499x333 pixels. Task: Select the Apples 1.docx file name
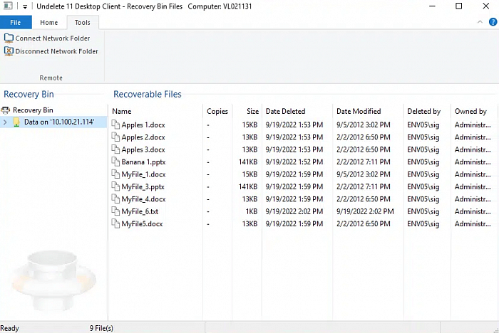(143, 125)
